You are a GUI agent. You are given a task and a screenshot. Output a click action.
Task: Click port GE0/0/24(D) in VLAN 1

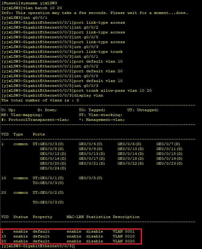[x=53, y=168]
